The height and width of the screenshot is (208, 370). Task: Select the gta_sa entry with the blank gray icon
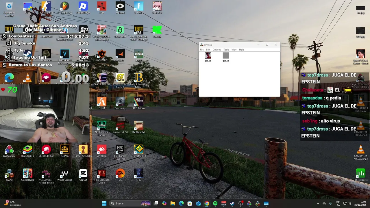click(x=226, y=57)
